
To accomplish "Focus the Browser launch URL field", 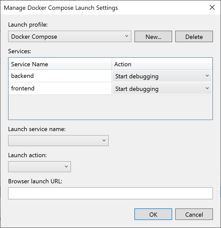I will 111,193.
